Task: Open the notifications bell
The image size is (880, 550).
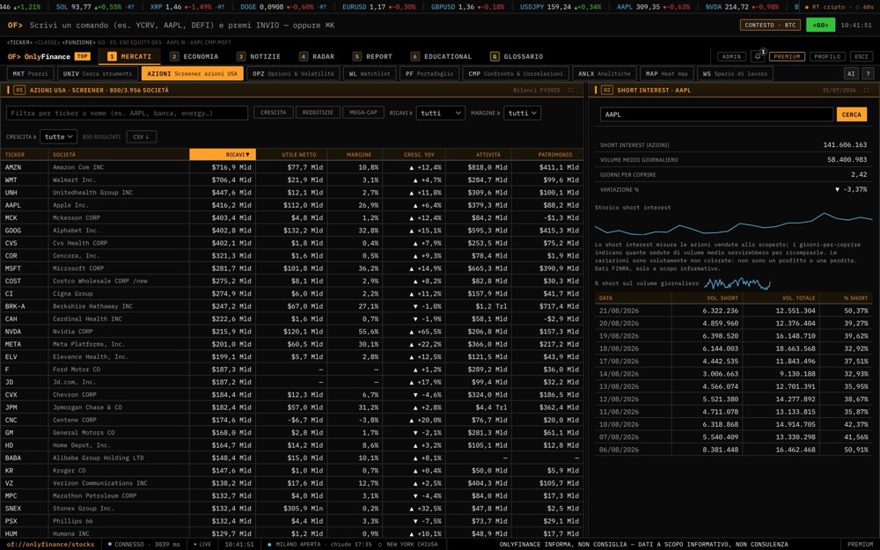Action: coord(759,56)
